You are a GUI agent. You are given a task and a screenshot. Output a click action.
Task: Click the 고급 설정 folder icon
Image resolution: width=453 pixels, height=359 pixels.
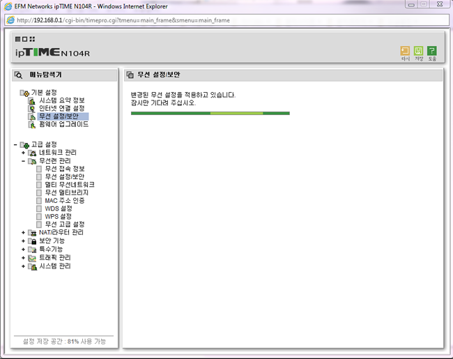click(24, 144)
